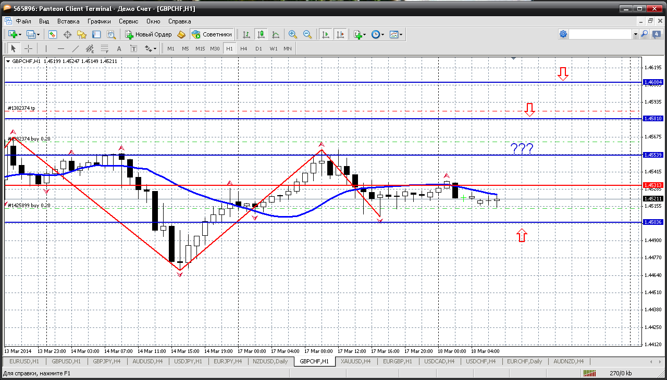Select the H4 timeframe button
This screenshot has height=380, width=667.
point(244,48)
